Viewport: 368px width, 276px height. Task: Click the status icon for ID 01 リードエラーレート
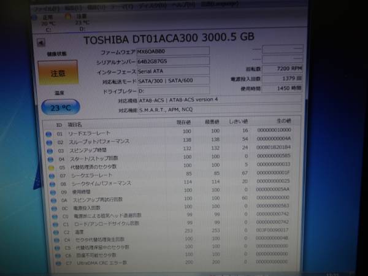[x=48, y=134]
